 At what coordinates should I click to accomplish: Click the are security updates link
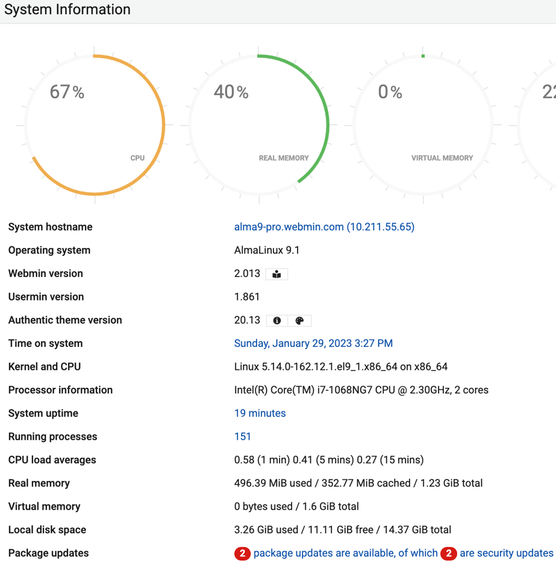pyautogui.click(x=507, y=553)
